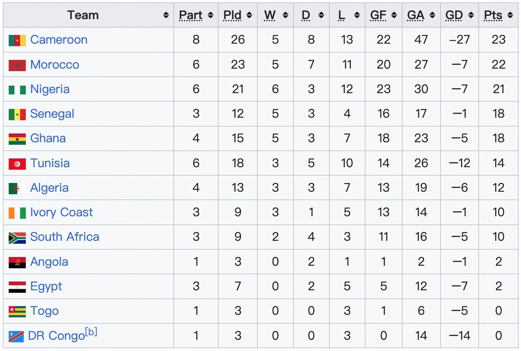The height and width of the screenshot is (351, 521).
Task: Open the Ghana team link
Action: tap(48, 138)
